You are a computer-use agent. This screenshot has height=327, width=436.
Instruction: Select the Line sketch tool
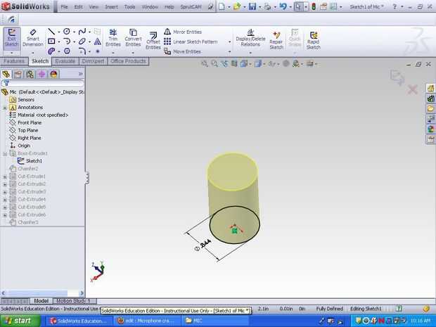51,32
